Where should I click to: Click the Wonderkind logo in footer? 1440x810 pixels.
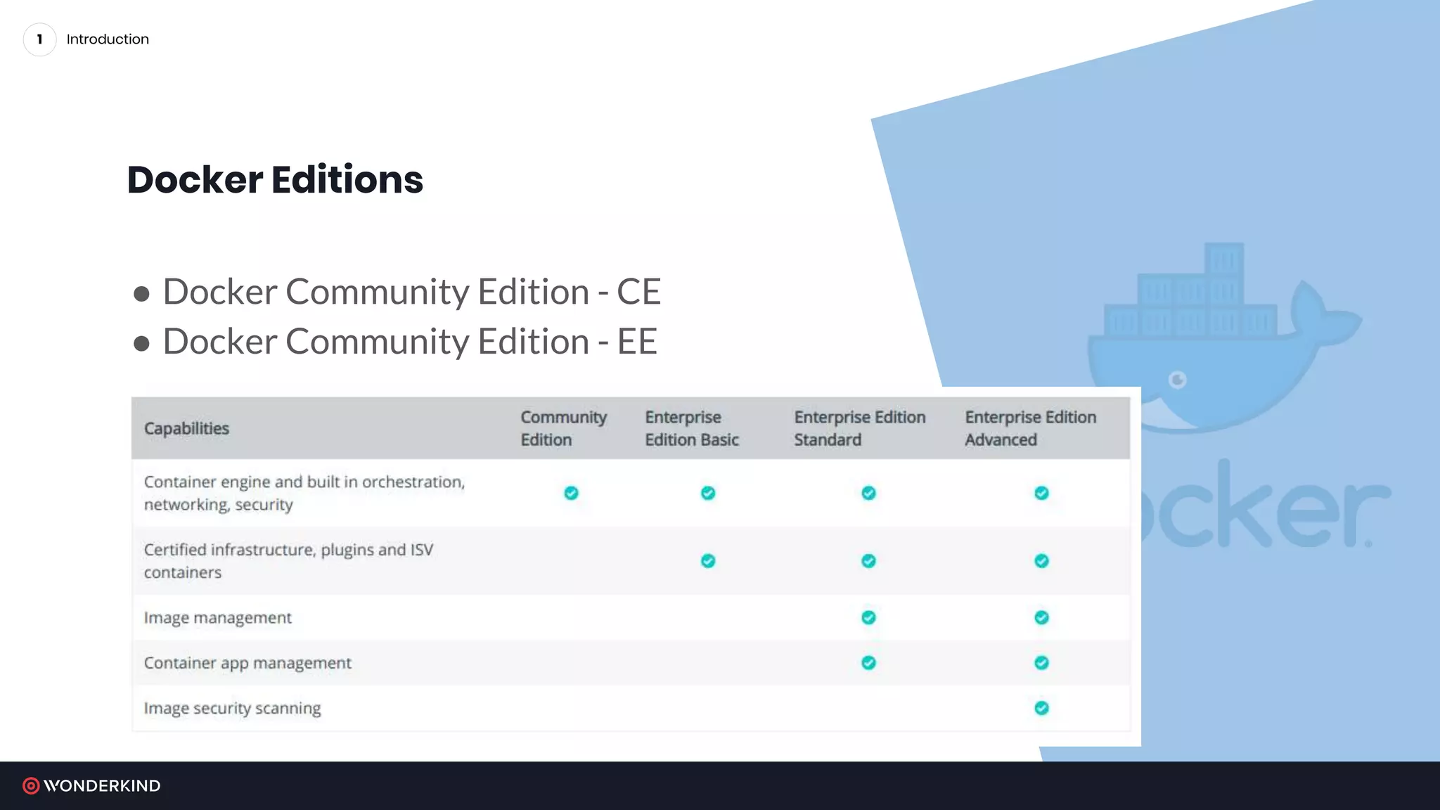pyautogui.click(x=91, y=785)
